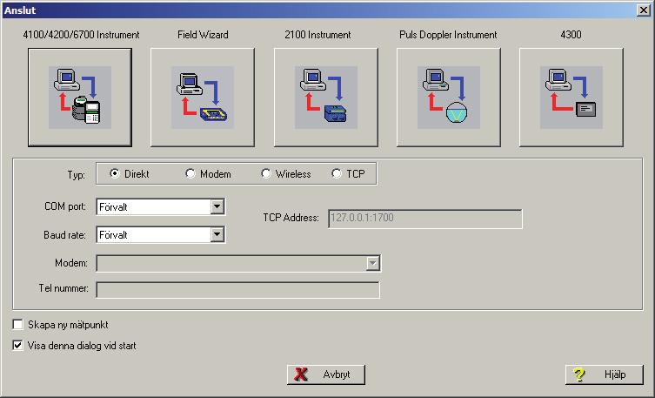This screenshot has height=398, width=655.
Task: Close the Anslut dialog window
Action: coord(644,10)
